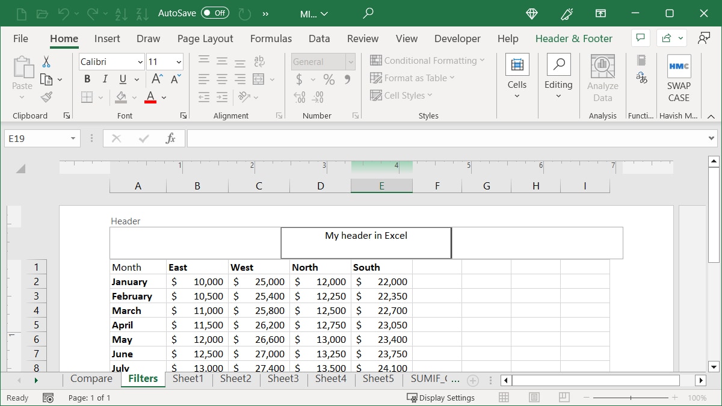The width and height of the screenshot is (722, 406).
Task: Open the Analyze Data tool
Action: (602, 78)
